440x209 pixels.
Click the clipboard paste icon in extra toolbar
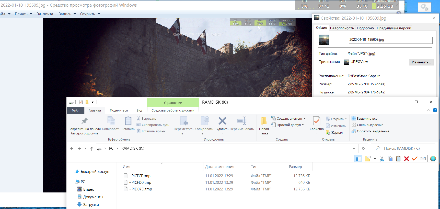(398, 159)
